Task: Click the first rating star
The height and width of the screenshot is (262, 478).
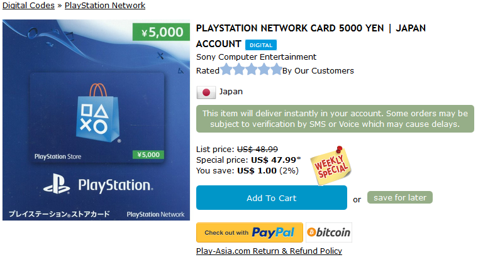Action: [226, 70]
